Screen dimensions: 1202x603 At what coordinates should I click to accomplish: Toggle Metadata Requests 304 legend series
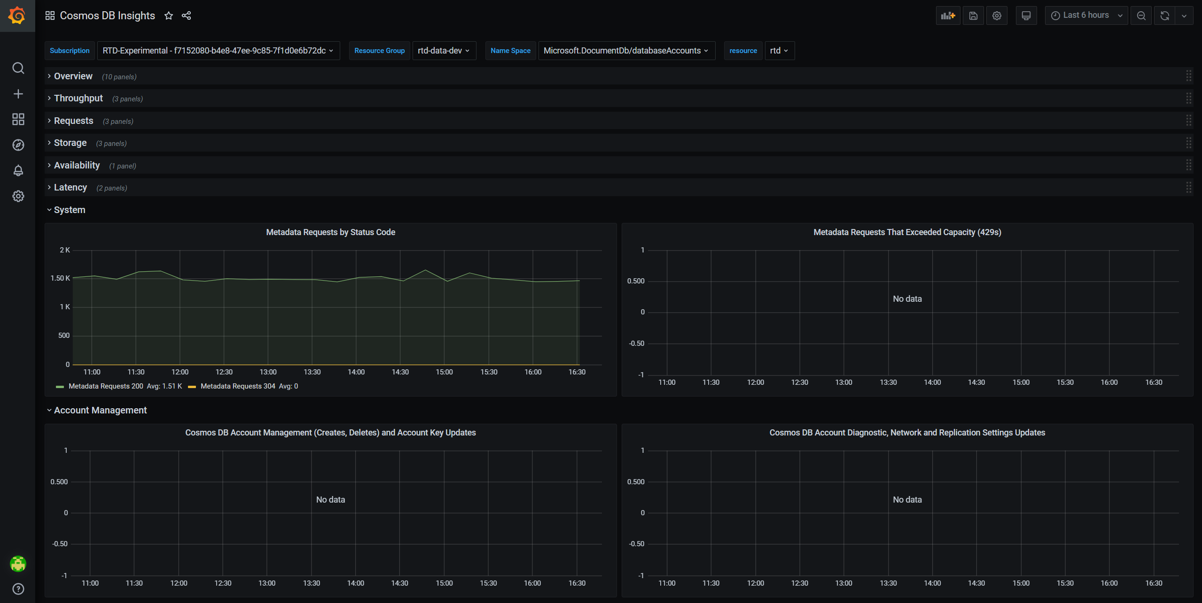click(x=238, y=386)
